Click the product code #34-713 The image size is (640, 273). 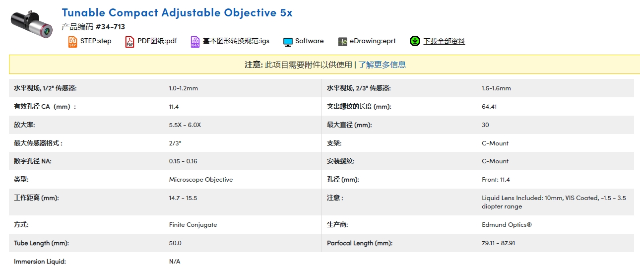[110, 27]
